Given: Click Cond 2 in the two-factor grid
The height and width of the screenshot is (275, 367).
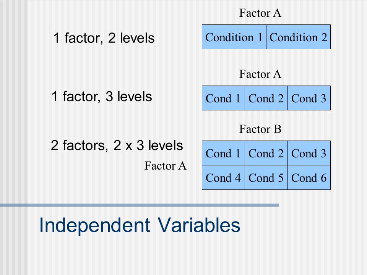Looking at the screenshot, I should click(x=266, y=153).
